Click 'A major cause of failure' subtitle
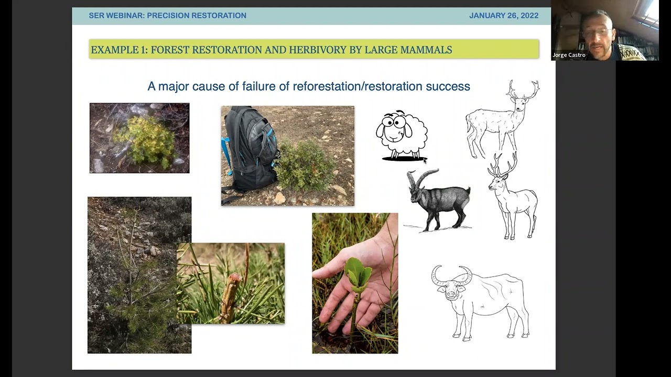Viewport: 671px width, 377px height. [309, 86]
